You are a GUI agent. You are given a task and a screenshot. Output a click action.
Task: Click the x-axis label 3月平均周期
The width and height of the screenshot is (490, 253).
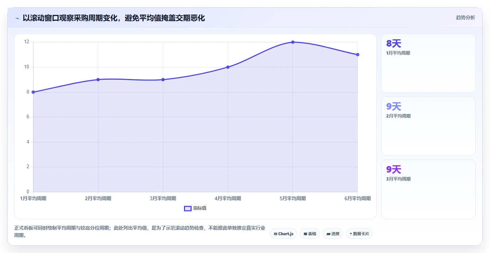point(163,198)
